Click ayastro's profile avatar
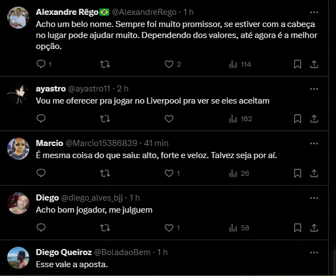The height and width of the screenshot is (276, 336). (18, 95)
